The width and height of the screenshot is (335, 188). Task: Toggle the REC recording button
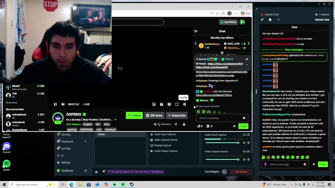point(224,172)
